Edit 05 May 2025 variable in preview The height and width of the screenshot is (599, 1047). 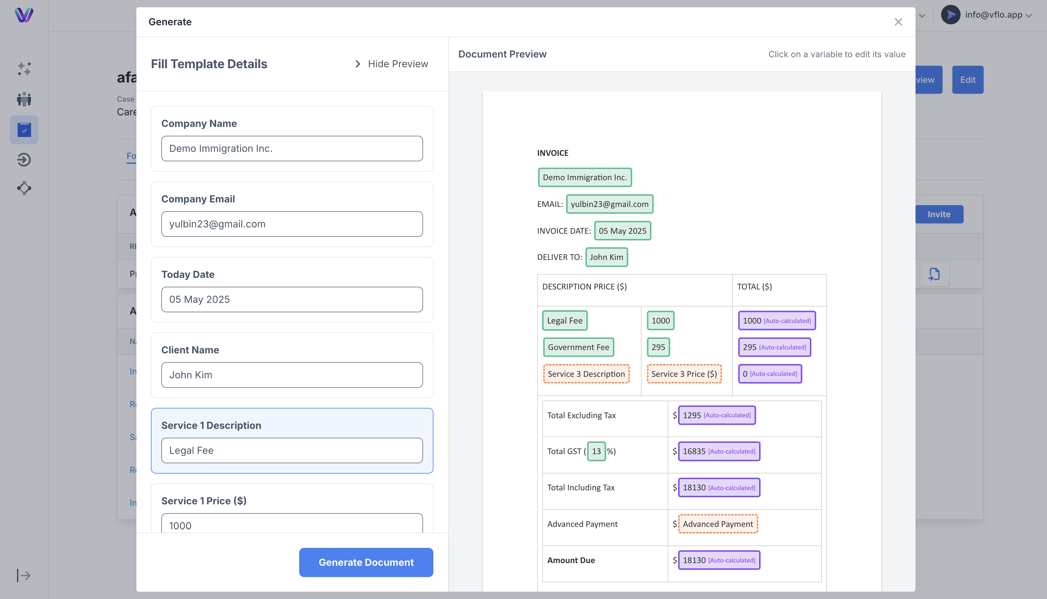click(x=622, y=231)
